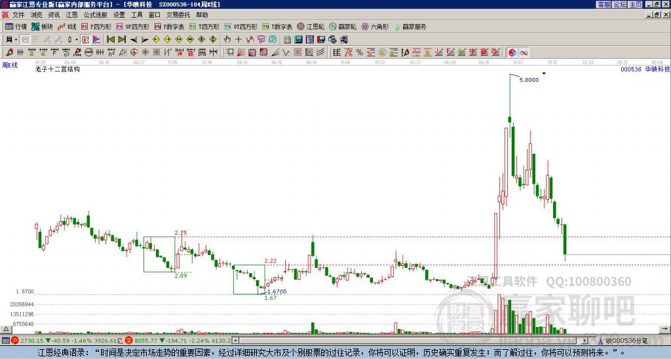Viewport: 671px width, 359px height.
Task: Open the 行情 market quotes view
Action: pos(16,26)
